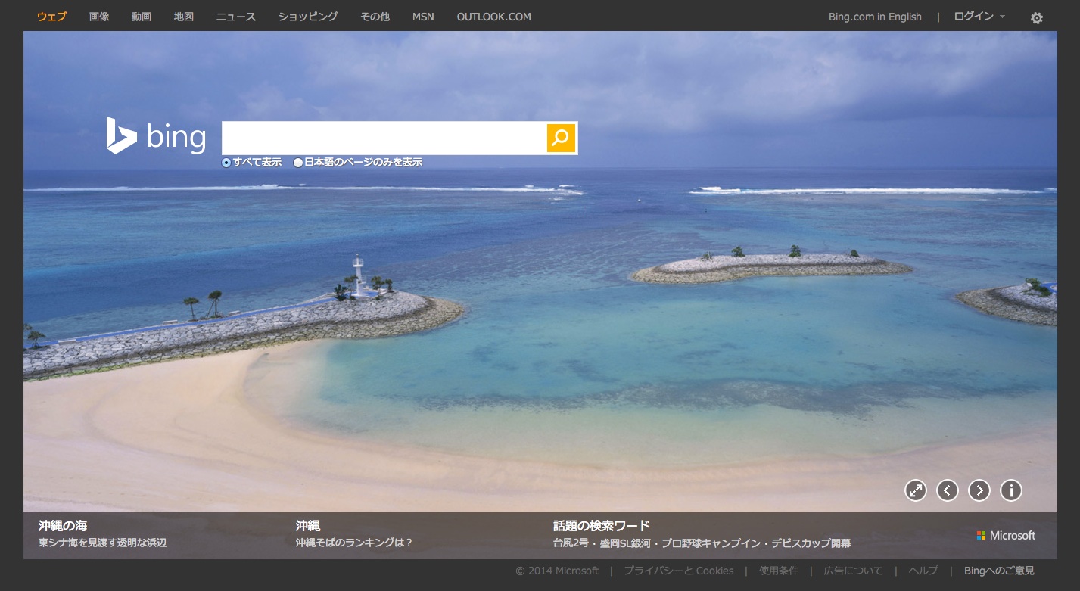Go to the ニュース tab
This screenshot has width=1080, height=591.
(x=236, y=17)
